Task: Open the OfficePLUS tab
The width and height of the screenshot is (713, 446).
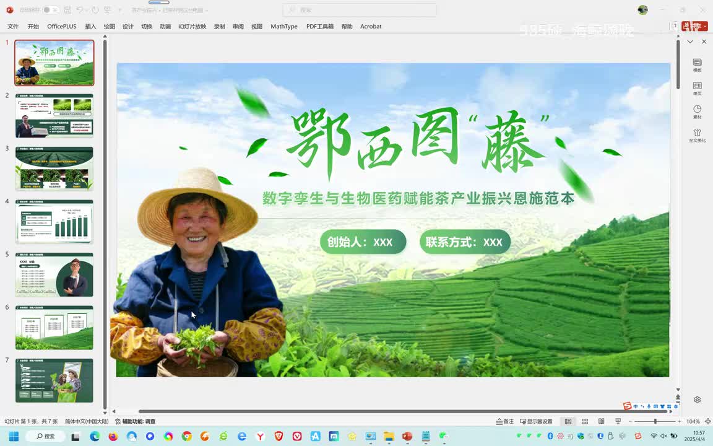Action: (x=62, y=27)
